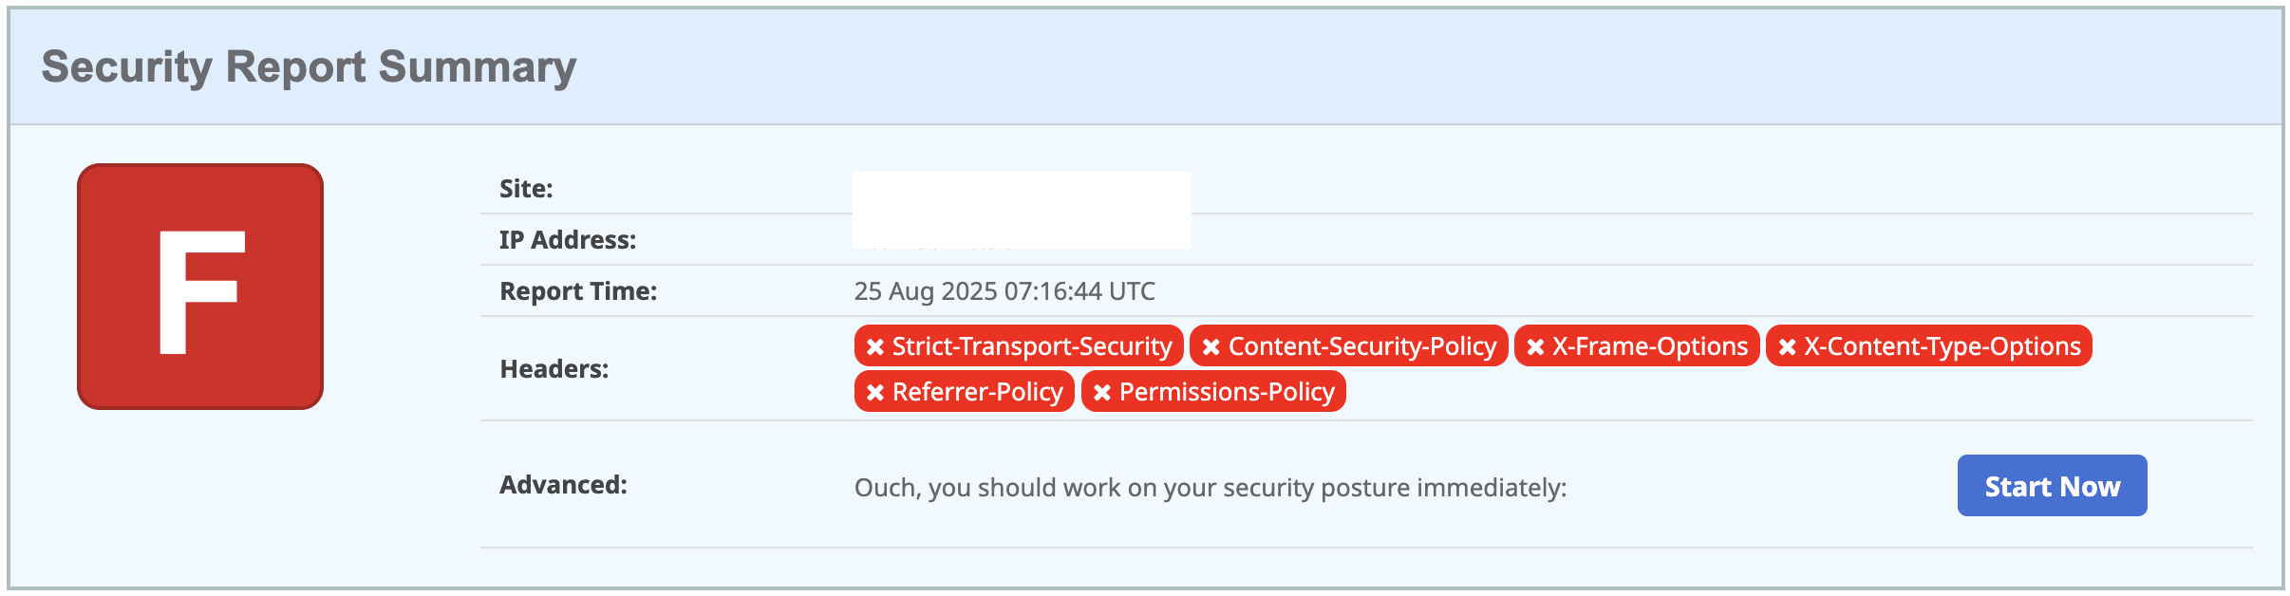Click the X icon beside Referrer-Policy
Viewport: 2290px width, 596px height.
pyautogui.click(x=875, y=393)
